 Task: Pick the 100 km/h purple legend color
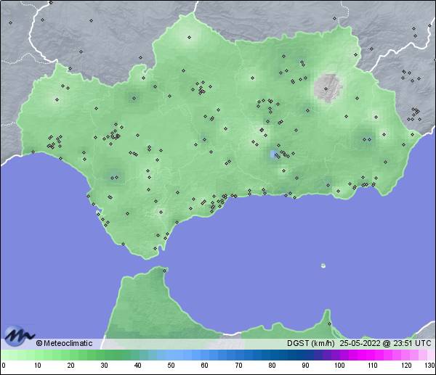(338, 354)
